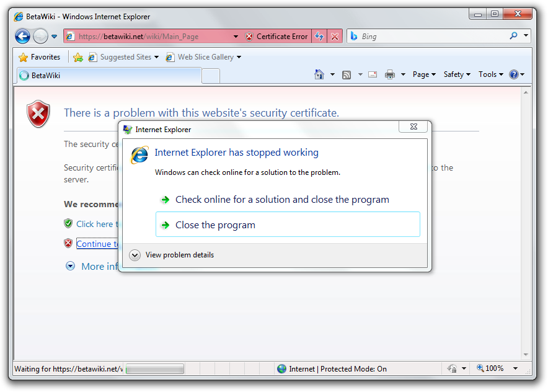Viewport: 548px width, 392px height.
Task: Open the Tools menu
Action: coord(491,74)
